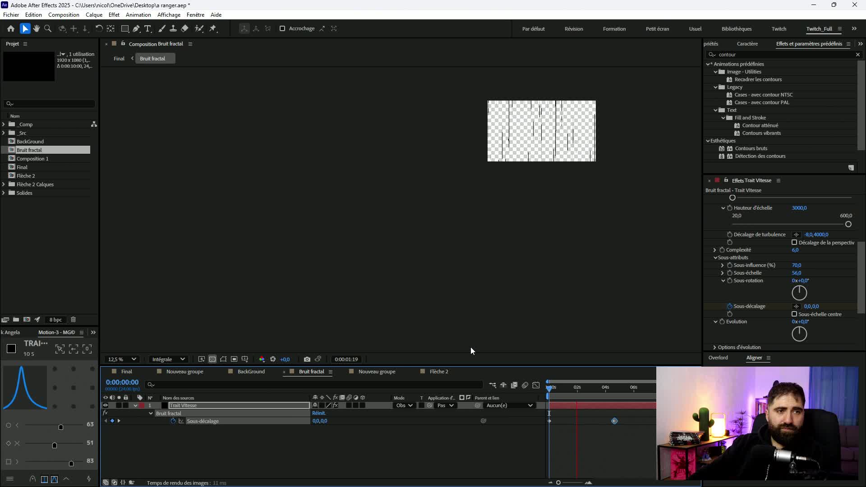Toggle Sous-décalage stopwatch in timeline
This screenshot has height=487, width=866.
(x=173, y=421)
